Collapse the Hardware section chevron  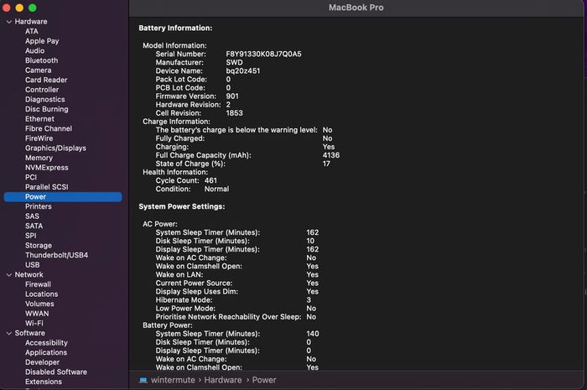click(x=9, y=22)
